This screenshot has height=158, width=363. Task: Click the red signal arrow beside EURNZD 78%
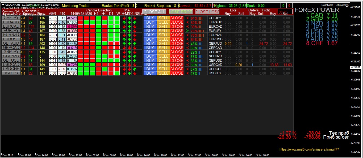[188, 35]
